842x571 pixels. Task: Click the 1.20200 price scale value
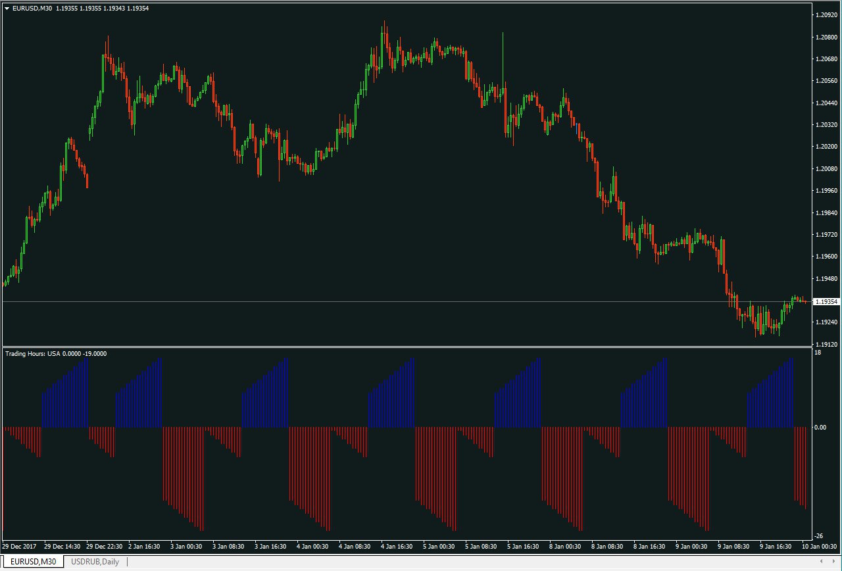pyautogui.click(x=827, y=147)
